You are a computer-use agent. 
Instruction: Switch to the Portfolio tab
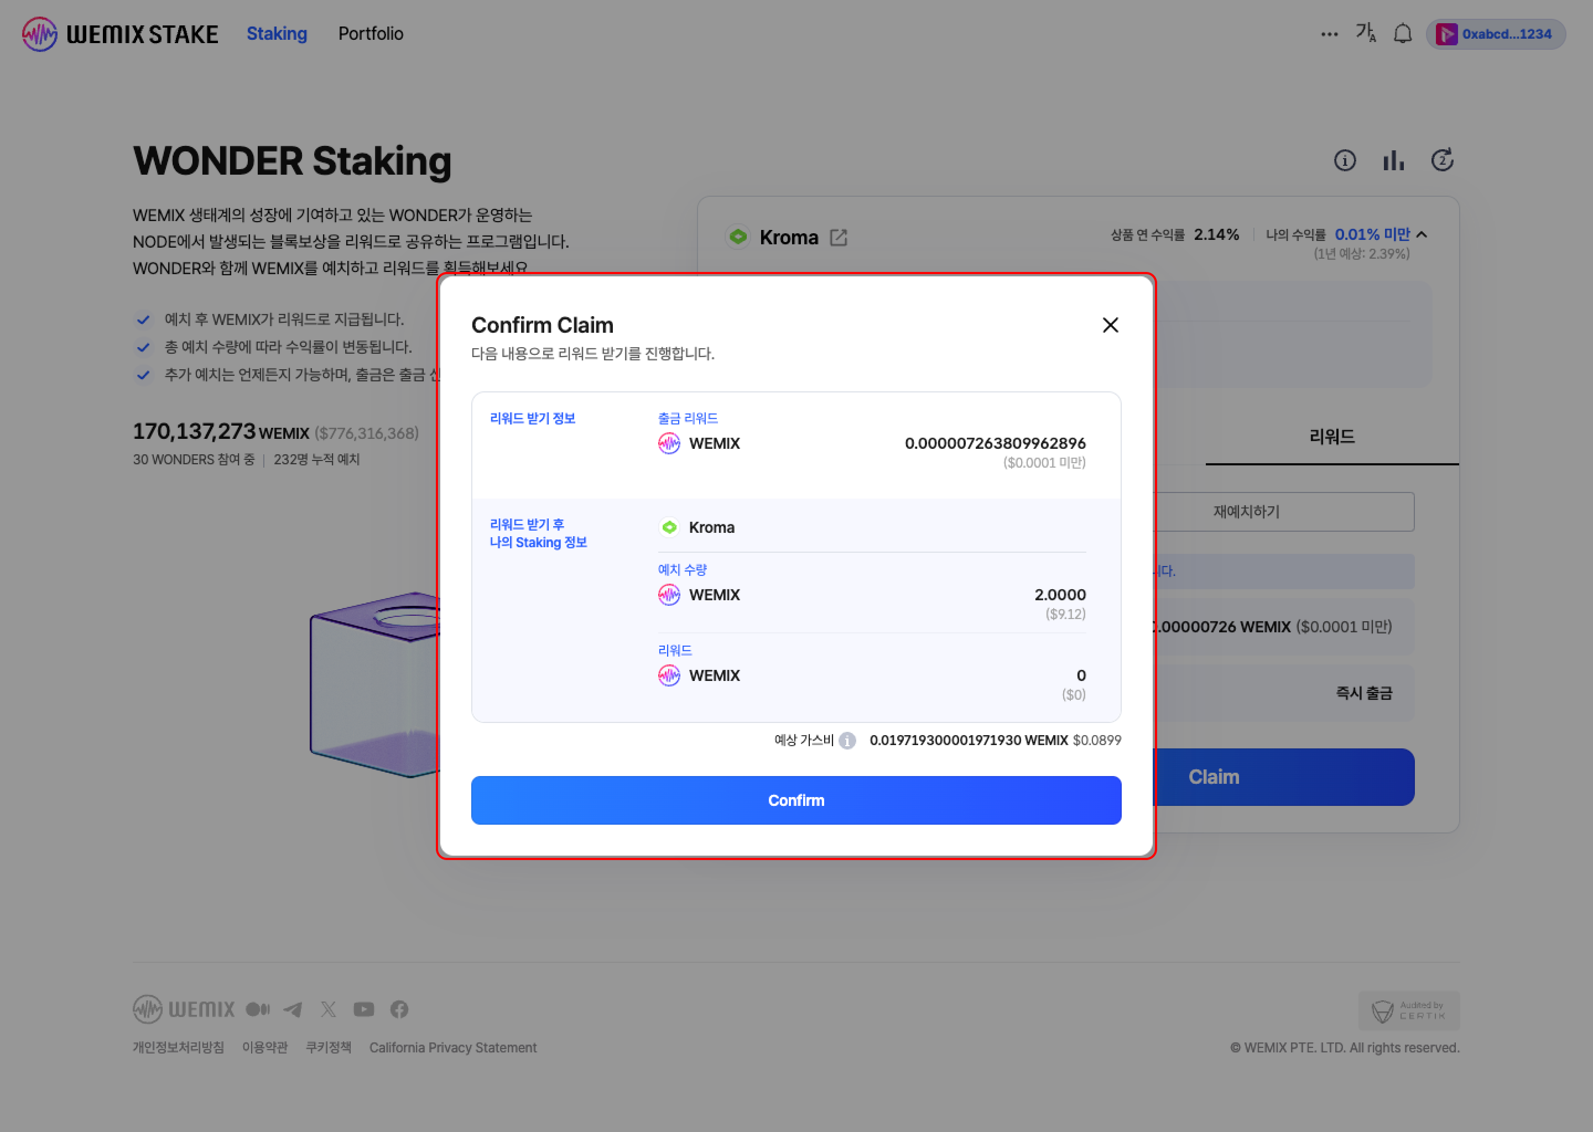371,34
